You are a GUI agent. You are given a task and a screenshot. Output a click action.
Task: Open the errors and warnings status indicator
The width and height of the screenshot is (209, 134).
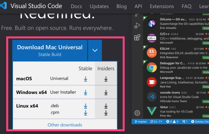172,122
